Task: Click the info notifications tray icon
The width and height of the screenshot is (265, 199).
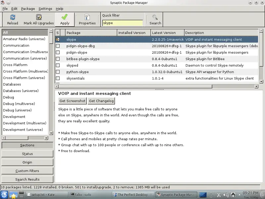Action: [211, 195]
